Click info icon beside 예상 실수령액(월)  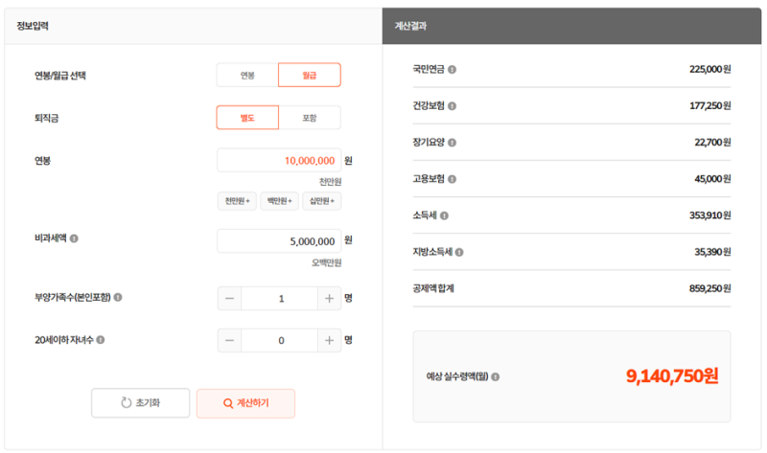(495, 376)
